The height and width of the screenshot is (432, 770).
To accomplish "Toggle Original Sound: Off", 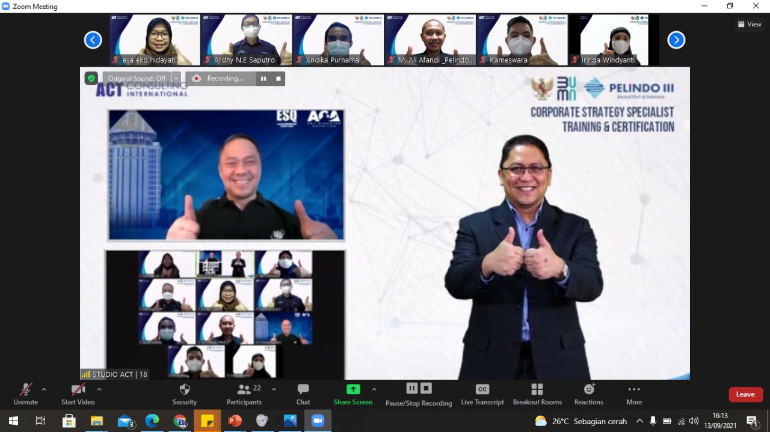I will pyautogui.click(x=137, y=79).
